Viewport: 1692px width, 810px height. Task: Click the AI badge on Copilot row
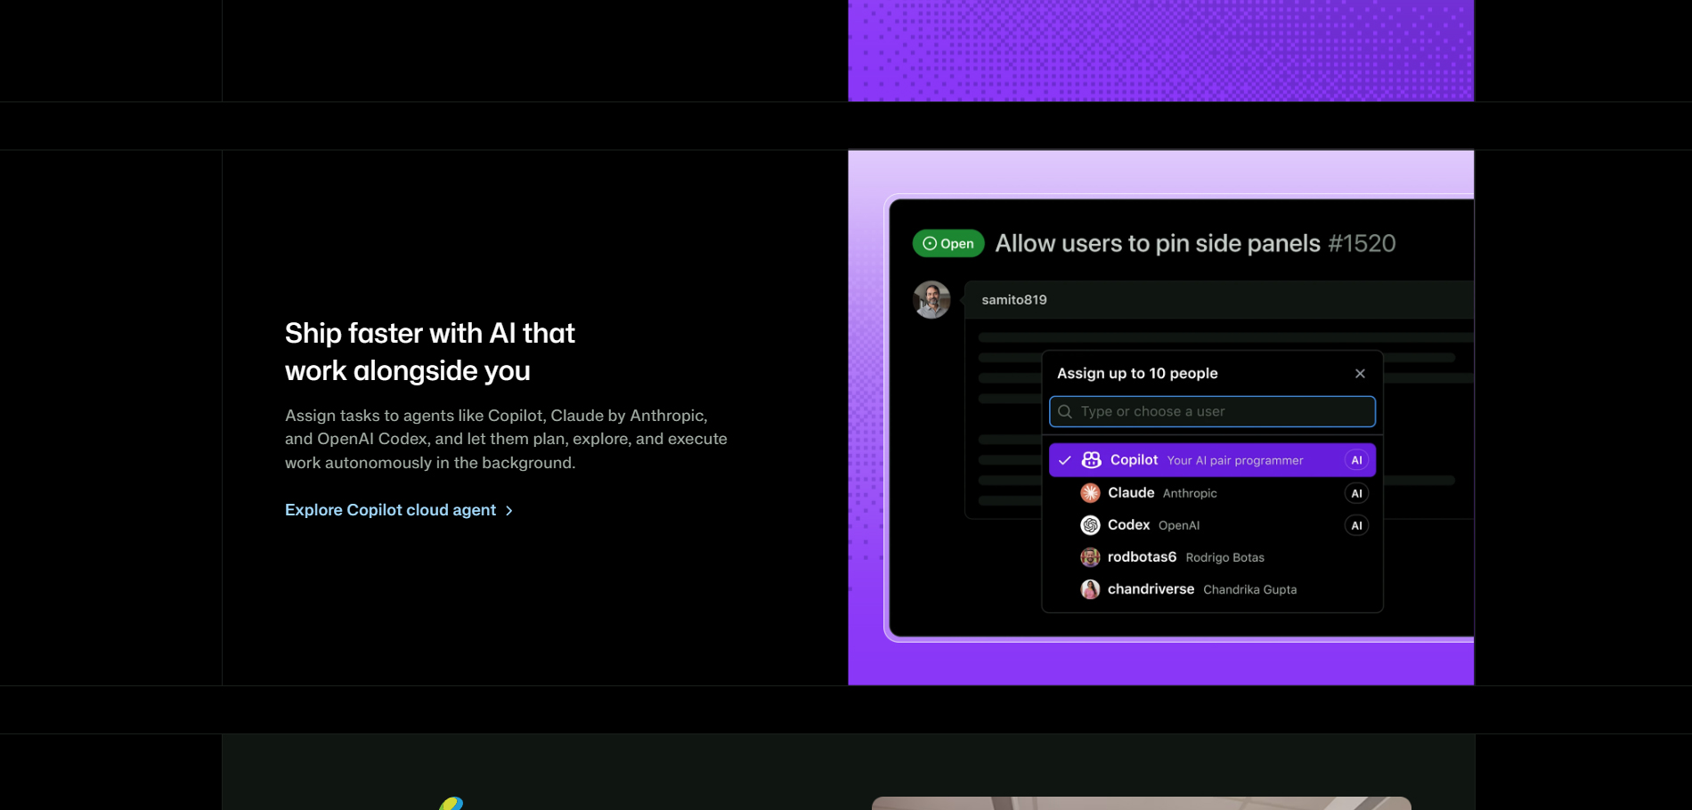pyautogui.click(x=1356, y=460)
